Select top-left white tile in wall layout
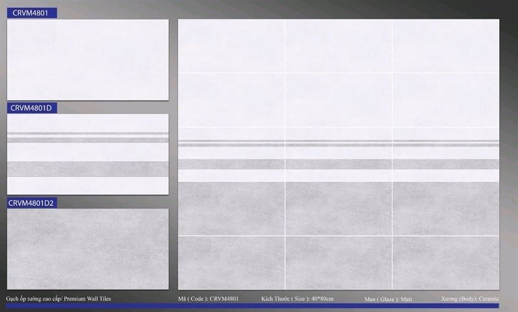This screenshot has width=518, height=312. [x=231, y=46]
